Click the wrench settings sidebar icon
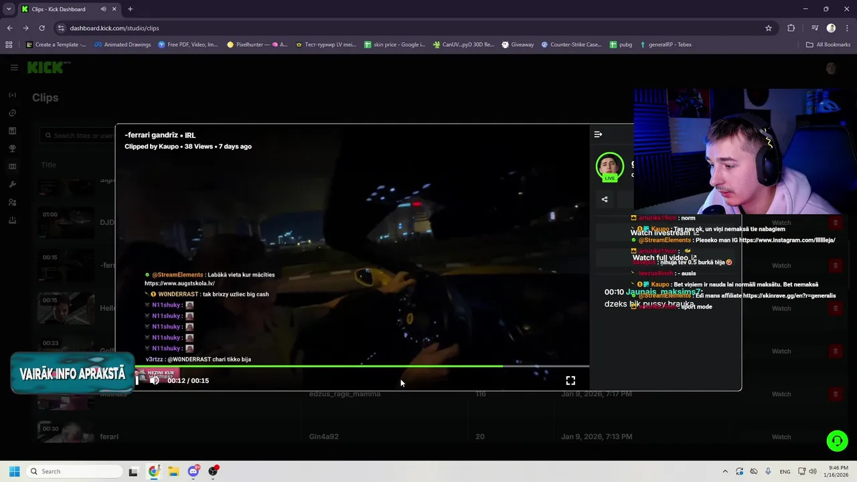This screenshot has width=857, height=482. tap(12, 184)
